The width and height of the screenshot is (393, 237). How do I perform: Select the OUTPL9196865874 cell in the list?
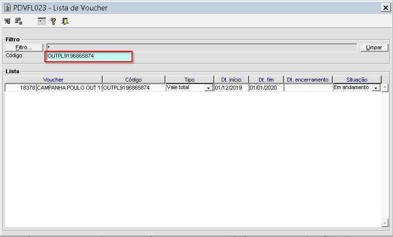134,88
